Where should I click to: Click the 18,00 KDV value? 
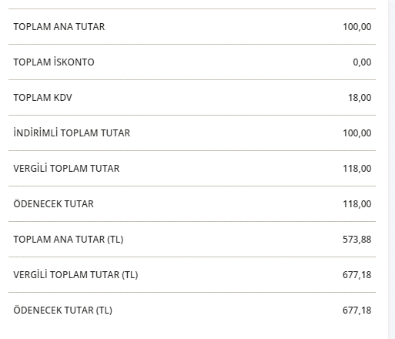(360, 98)
